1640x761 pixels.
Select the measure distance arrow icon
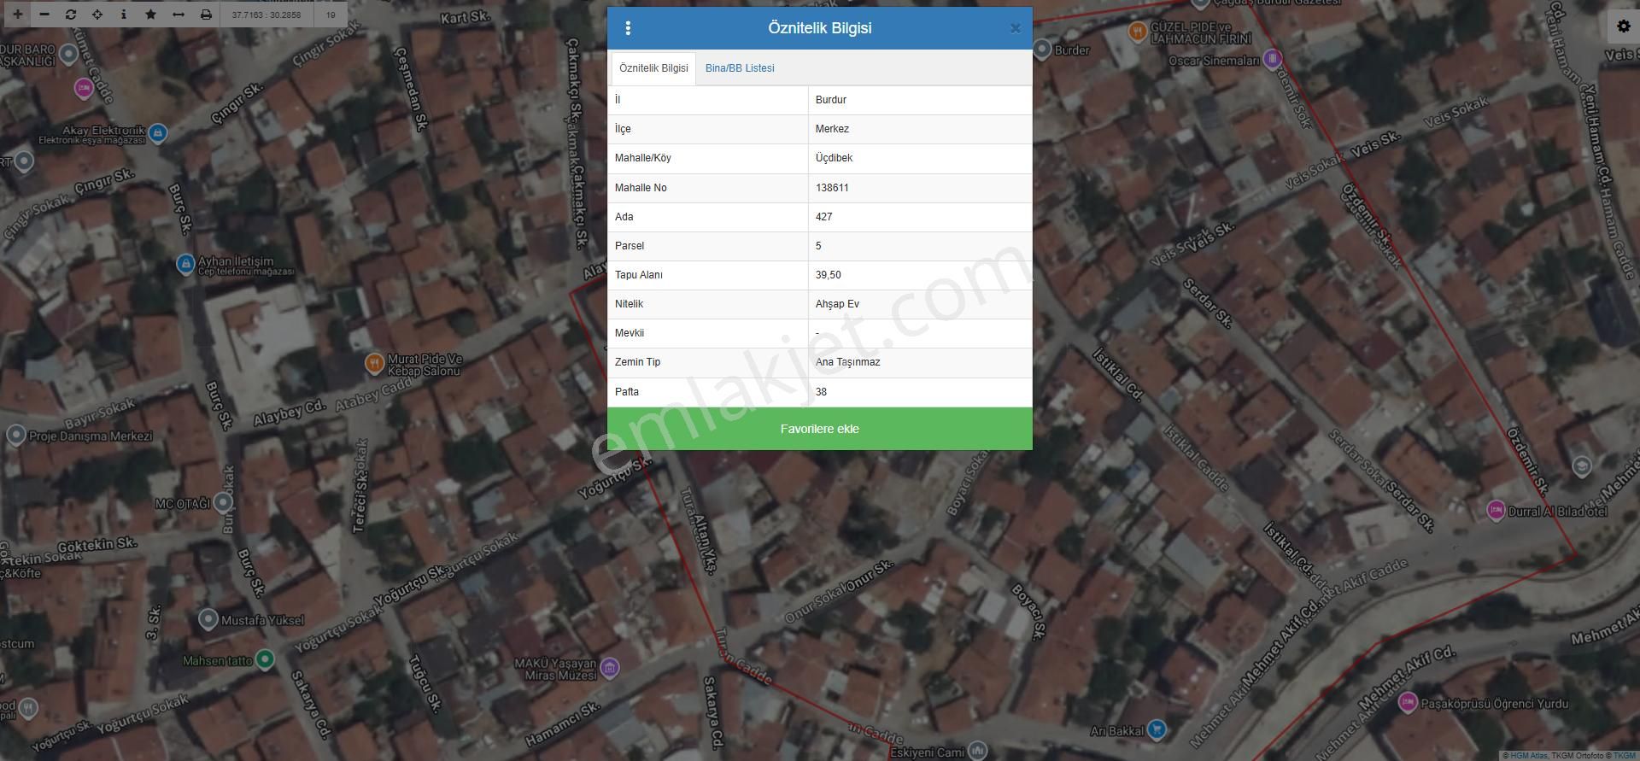tap(179, 15)
